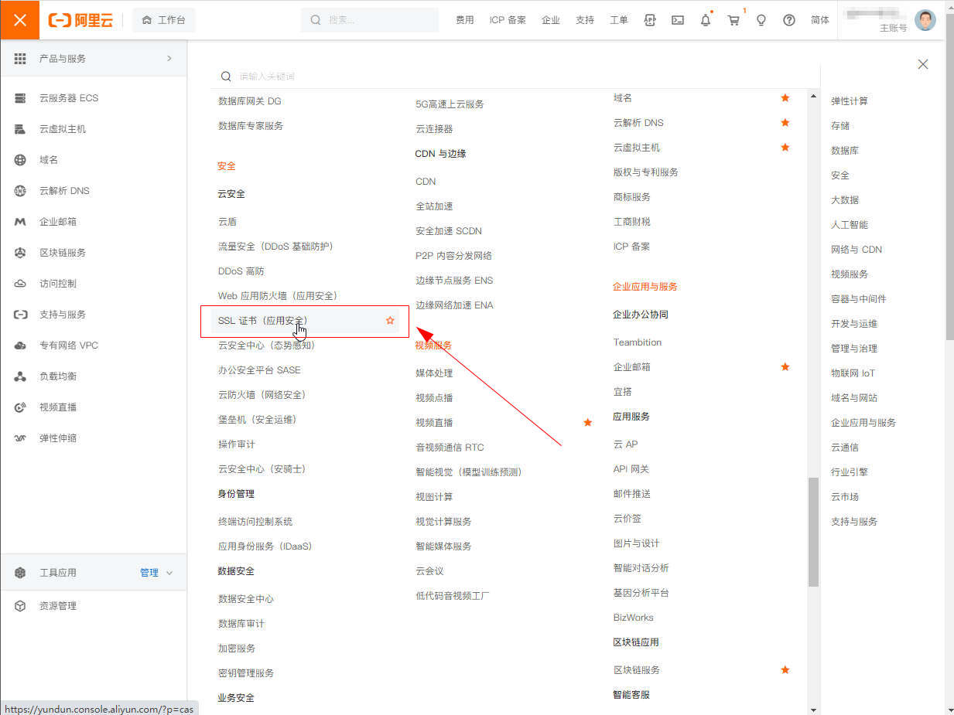
Task: Click the product list scroll-up arrow
Action: coord(813,96)
